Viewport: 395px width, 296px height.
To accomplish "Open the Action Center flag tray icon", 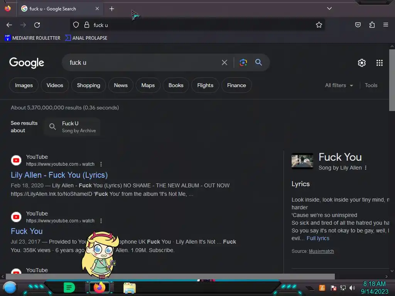I will pos(334,288).
